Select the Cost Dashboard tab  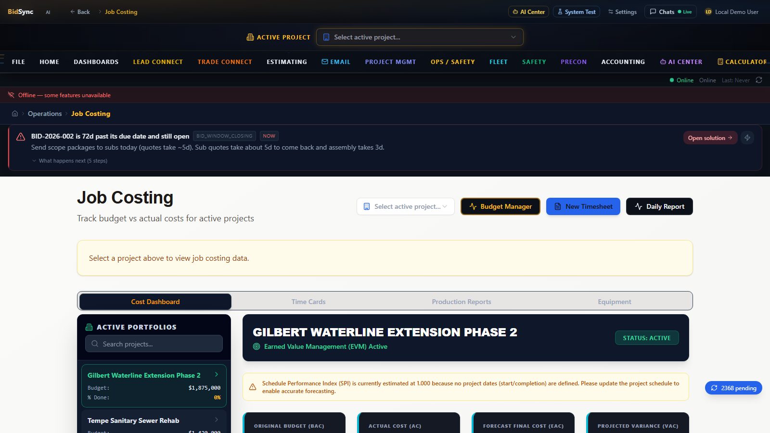tap(155, 302)
